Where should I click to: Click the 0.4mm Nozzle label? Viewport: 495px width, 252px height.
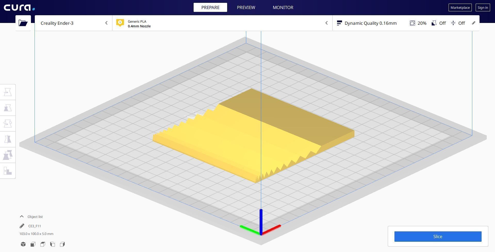pyautogui.click(x=139, y=26)
